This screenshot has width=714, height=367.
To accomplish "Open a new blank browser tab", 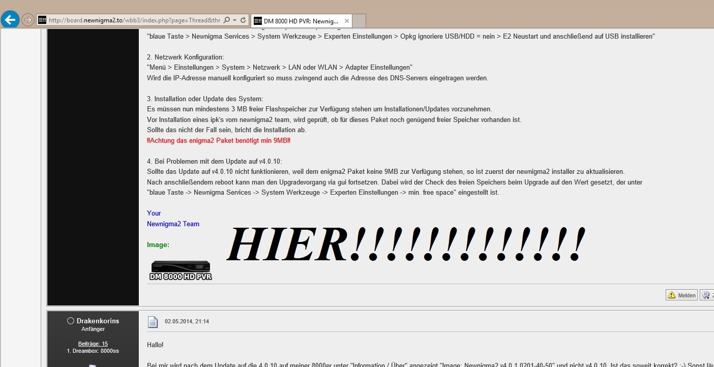I will point(359,21).
